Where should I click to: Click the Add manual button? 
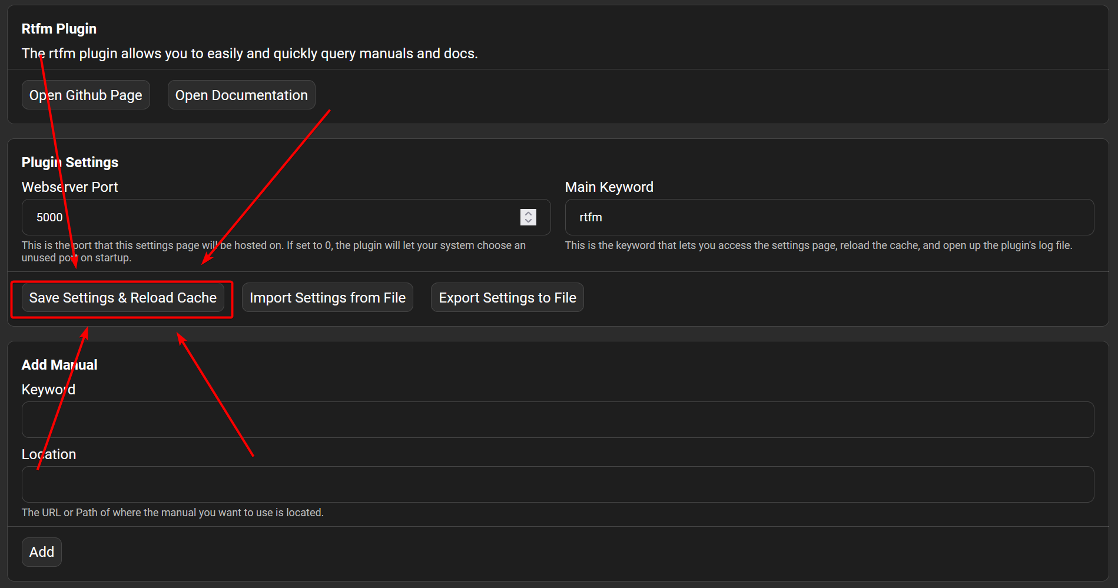tap(42, 552)
